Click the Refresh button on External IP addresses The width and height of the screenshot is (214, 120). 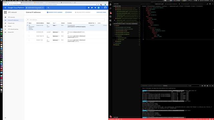(69, 12)
